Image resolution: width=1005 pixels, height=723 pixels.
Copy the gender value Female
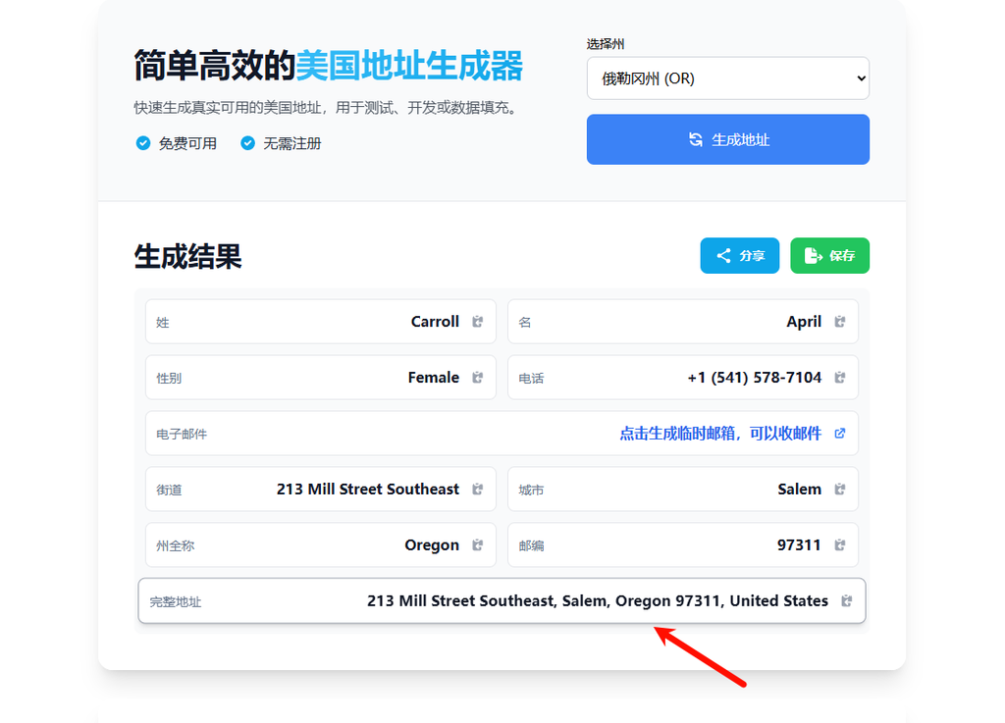pos(478,377)
